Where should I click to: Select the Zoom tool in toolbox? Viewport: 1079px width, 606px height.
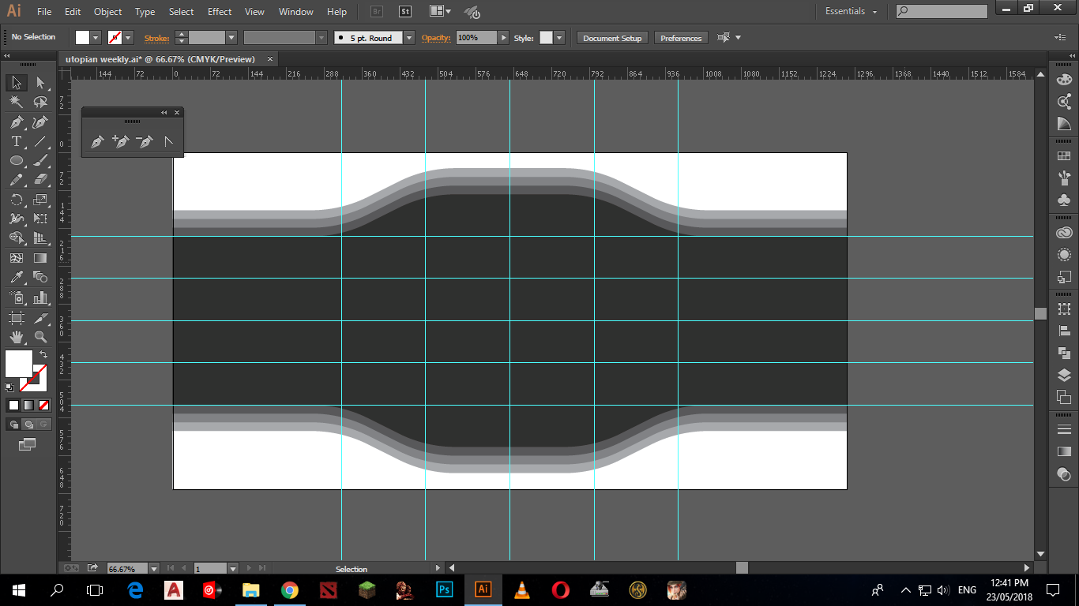40,337
